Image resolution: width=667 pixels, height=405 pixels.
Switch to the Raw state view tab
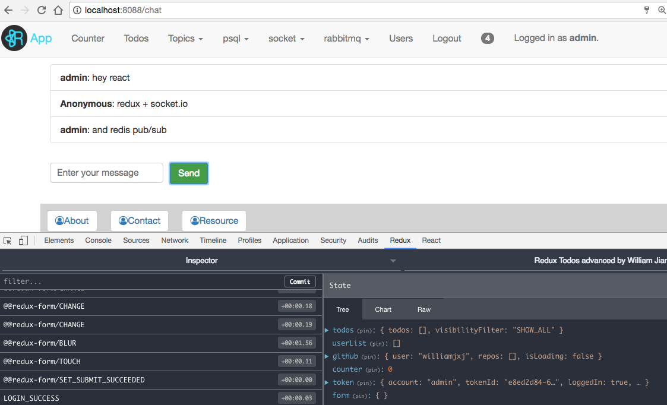[x=423, y=309]
